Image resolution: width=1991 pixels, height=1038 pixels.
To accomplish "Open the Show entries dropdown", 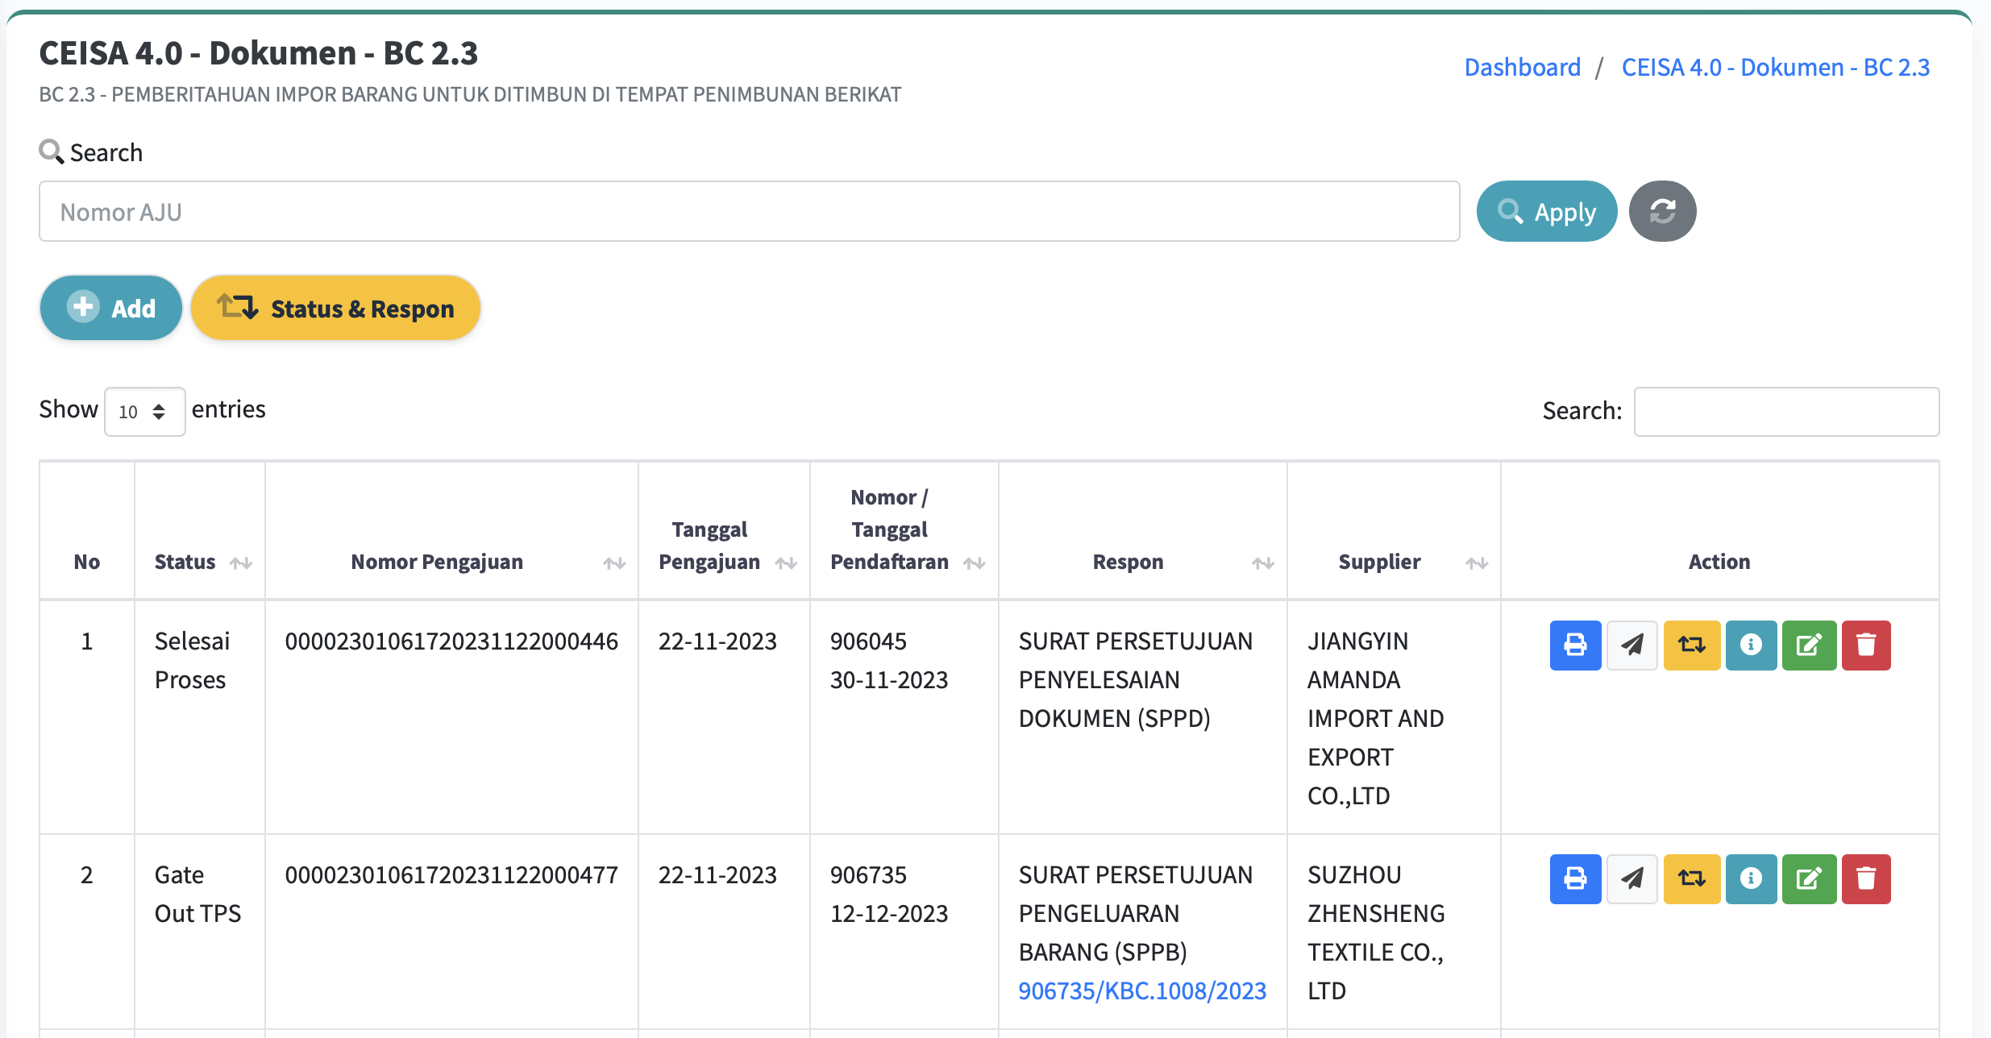I will (x=144, y=412).
